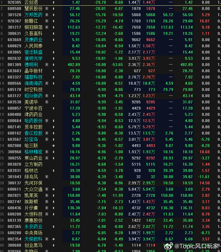The image size is (221, 252).
Task: Click the R badge beside 德明利
Action: [x=47, y=65]
